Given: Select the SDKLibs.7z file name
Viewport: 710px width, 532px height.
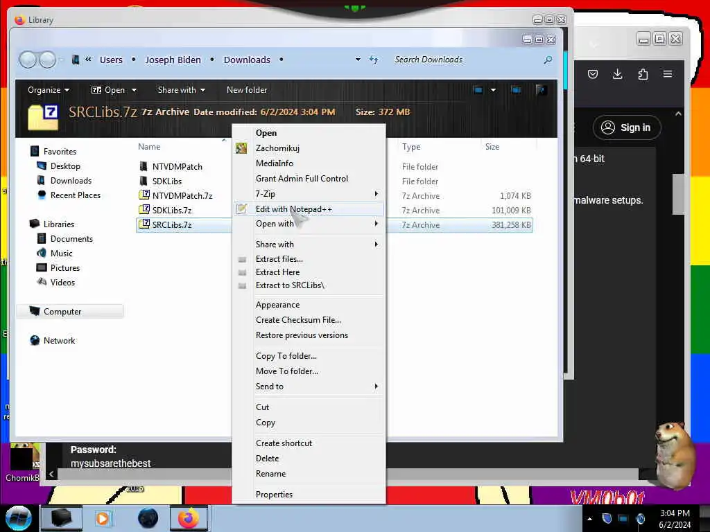Looking at the screenshot, I should [172, 211].
